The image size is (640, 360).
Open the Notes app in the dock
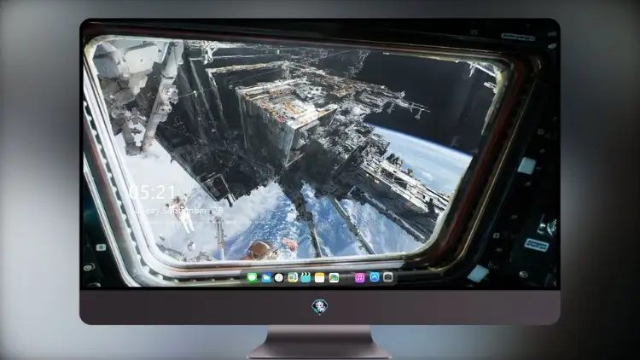click(320, 277)
